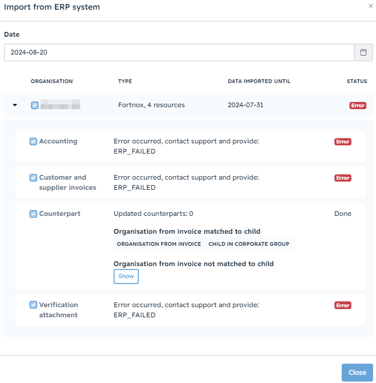376x383 pixels.
Task: Click the Error badge on the Fortnox organisation row
Action: (358, 105)
